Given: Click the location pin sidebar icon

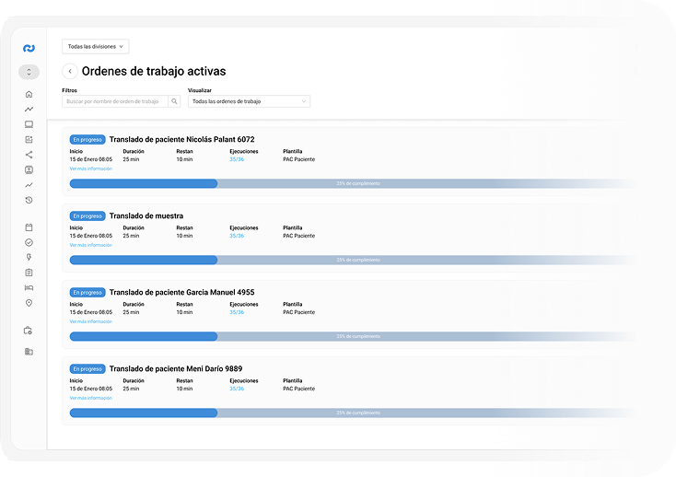Looking at the screenshot, I should click(x=29, y=303).
